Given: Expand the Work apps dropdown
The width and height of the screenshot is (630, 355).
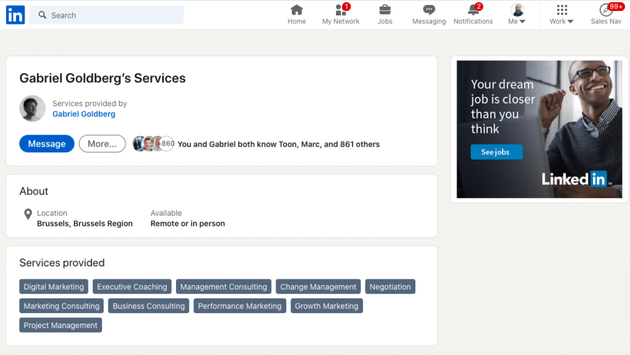Looking at the screenshot, I should click(x=561, y=15).
